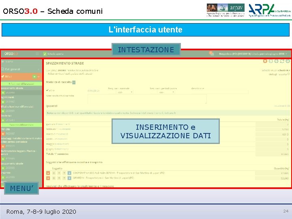Click the green icon under Multimateriale leggero
292x219 pixels.
(x=3, y=159)
